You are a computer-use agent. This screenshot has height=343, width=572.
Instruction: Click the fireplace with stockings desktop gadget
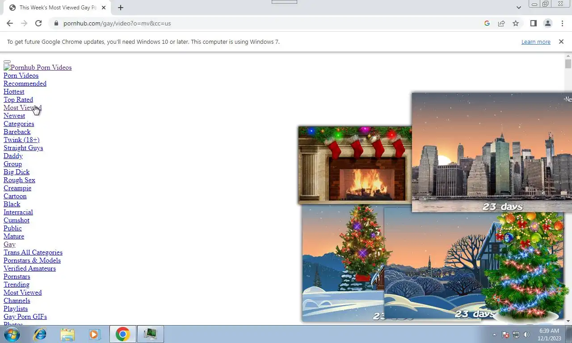coord(355,164)
